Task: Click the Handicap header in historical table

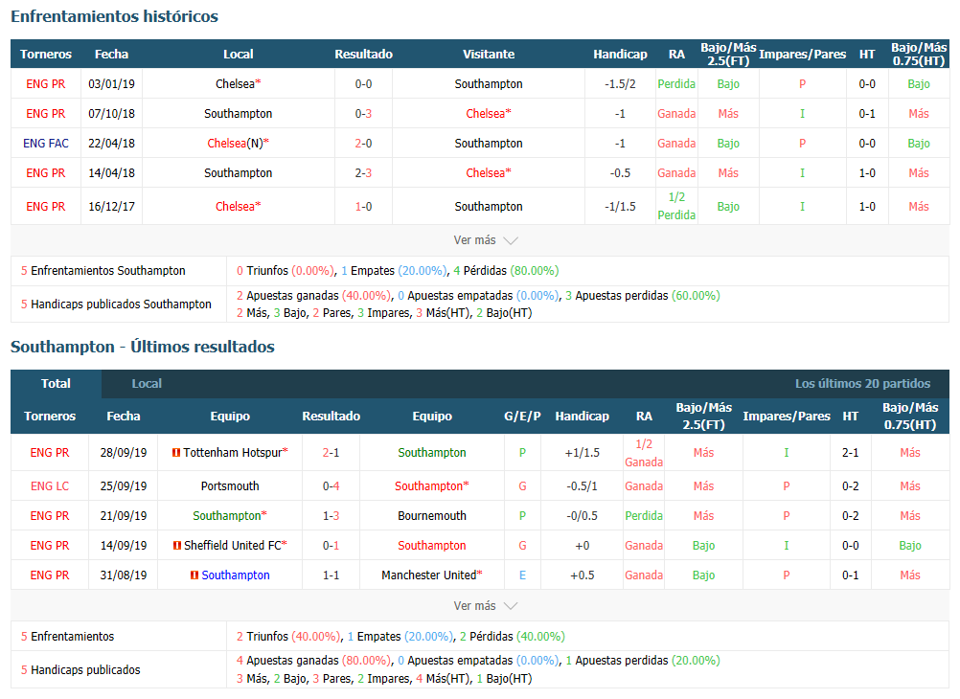Action: pos(620,55)
